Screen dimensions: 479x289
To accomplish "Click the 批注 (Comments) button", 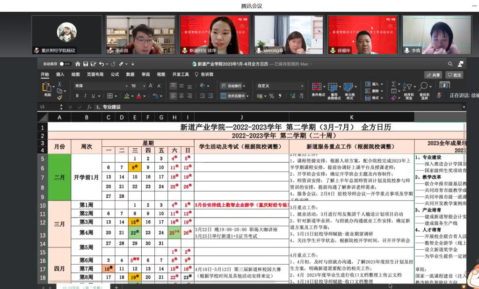I will pyautogui.click(x=454, y=75).
